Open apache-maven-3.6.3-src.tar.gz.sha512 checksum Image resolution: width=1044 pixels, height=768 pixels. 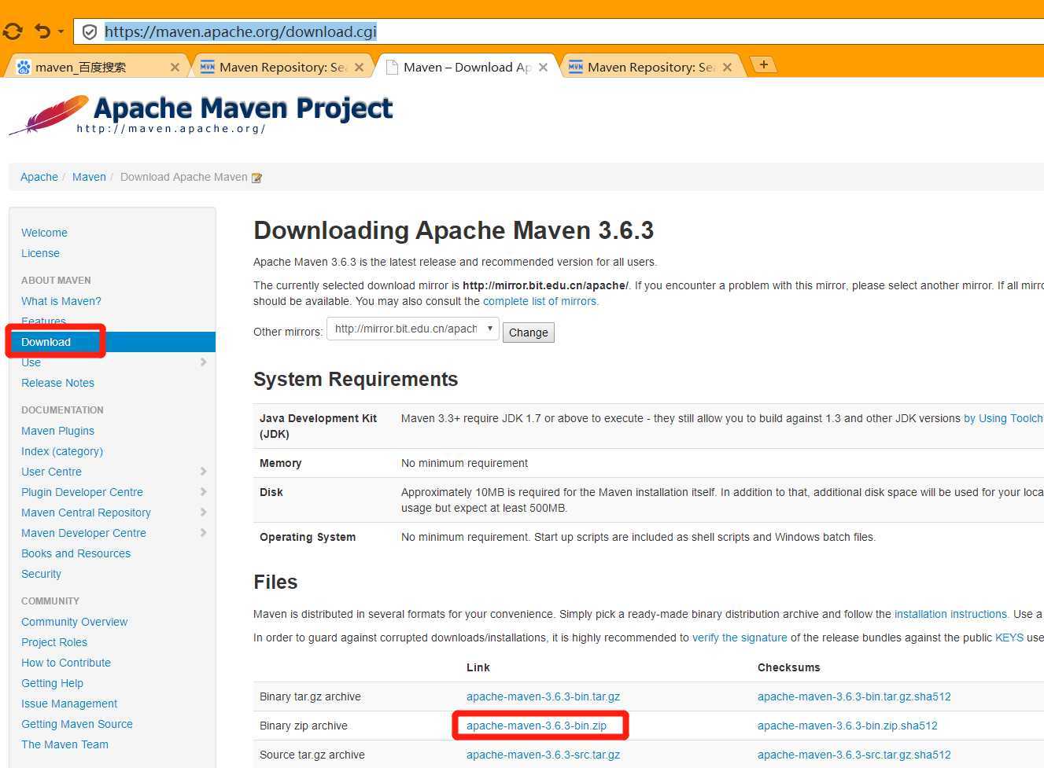[x=854, y=755]
